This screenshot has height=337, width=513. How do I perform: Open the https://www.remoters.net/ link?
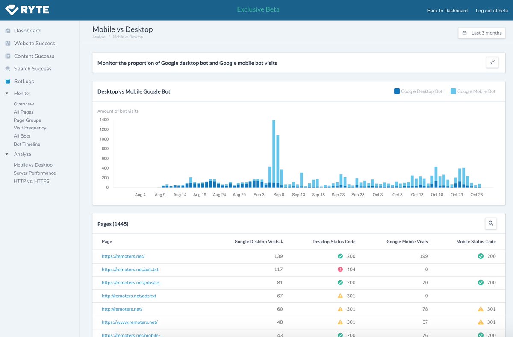coord(130,322)
